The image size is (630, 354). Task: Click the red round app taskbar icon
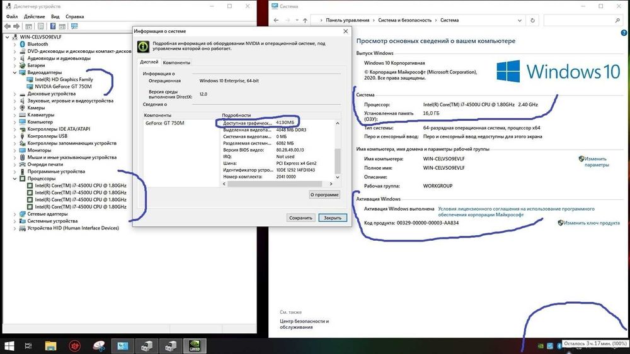pyautogui.click(x=75, y=346)
